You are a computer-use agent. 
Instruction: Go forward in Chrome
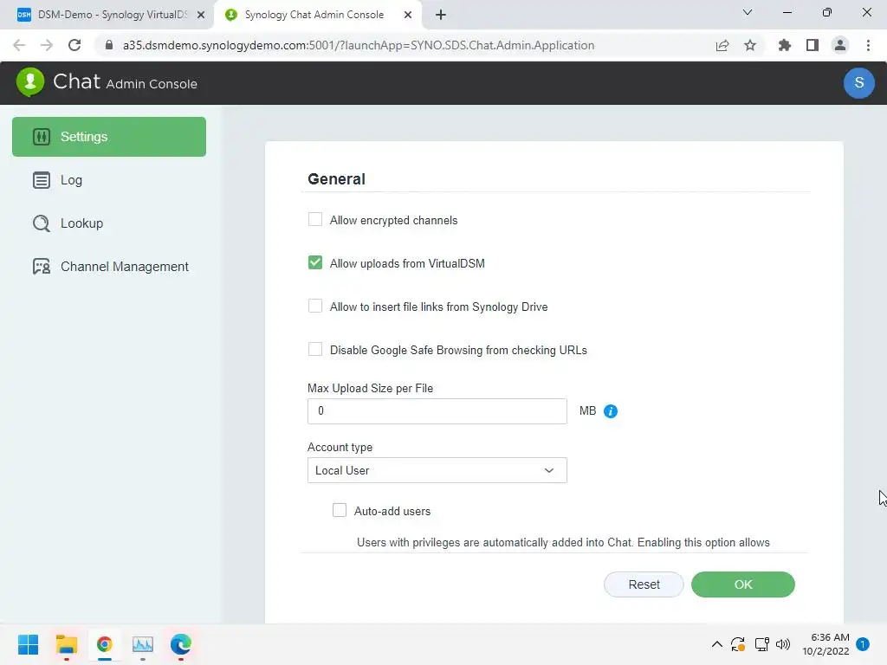coord(47,45)
